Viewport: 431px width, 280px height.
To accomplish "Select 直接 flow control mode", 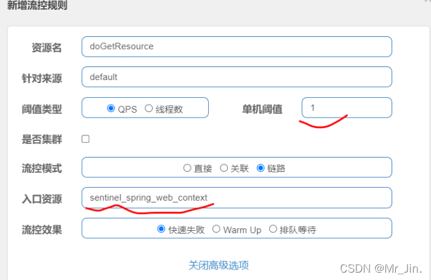I will (x=187, y=168).
